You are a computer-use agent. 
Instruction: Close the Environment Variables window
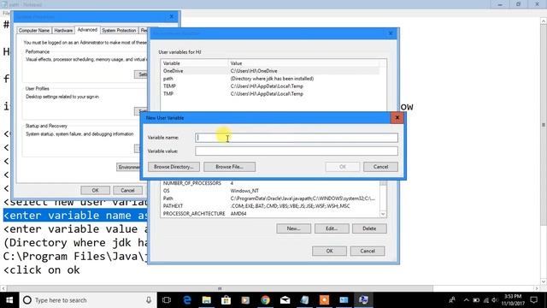click(x=391, y=33)
